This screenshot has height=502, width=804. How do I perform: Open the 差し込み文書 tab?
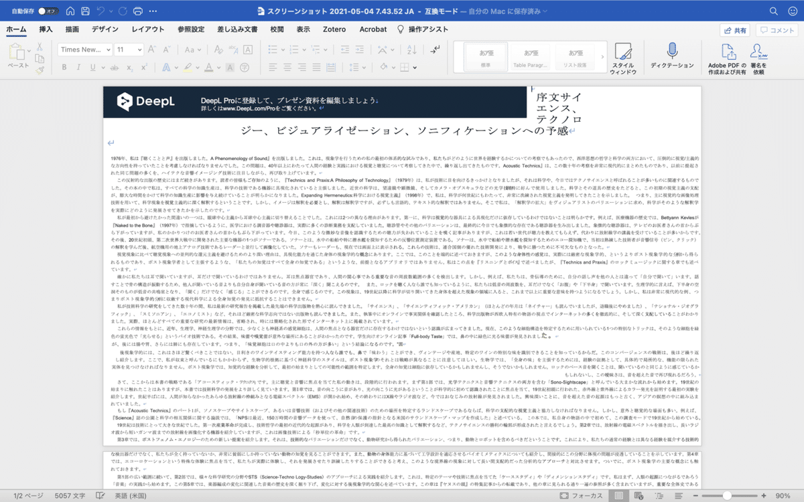click(237, 29)
